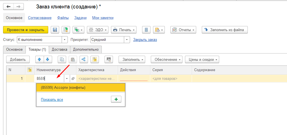The height and width of the screenshot is (135, 287).
Task: Click the Закрыть заказ link
Action: (145, 40)
